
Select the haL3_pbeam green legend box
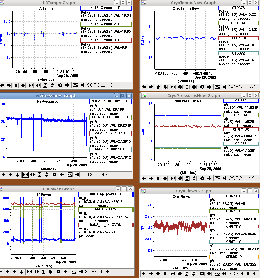(x=106, y=210)
